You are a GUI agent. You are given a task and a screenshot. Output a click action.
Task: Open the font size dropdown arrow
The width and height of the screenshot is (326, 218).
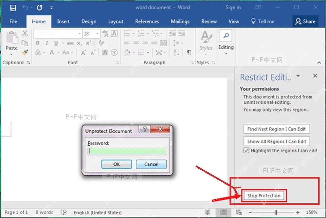pyautogui.click(x=97, y=34)
